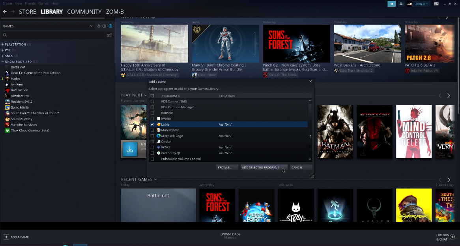
Task: Click the Vampire Survivors icon
Action: coord(7,124)
